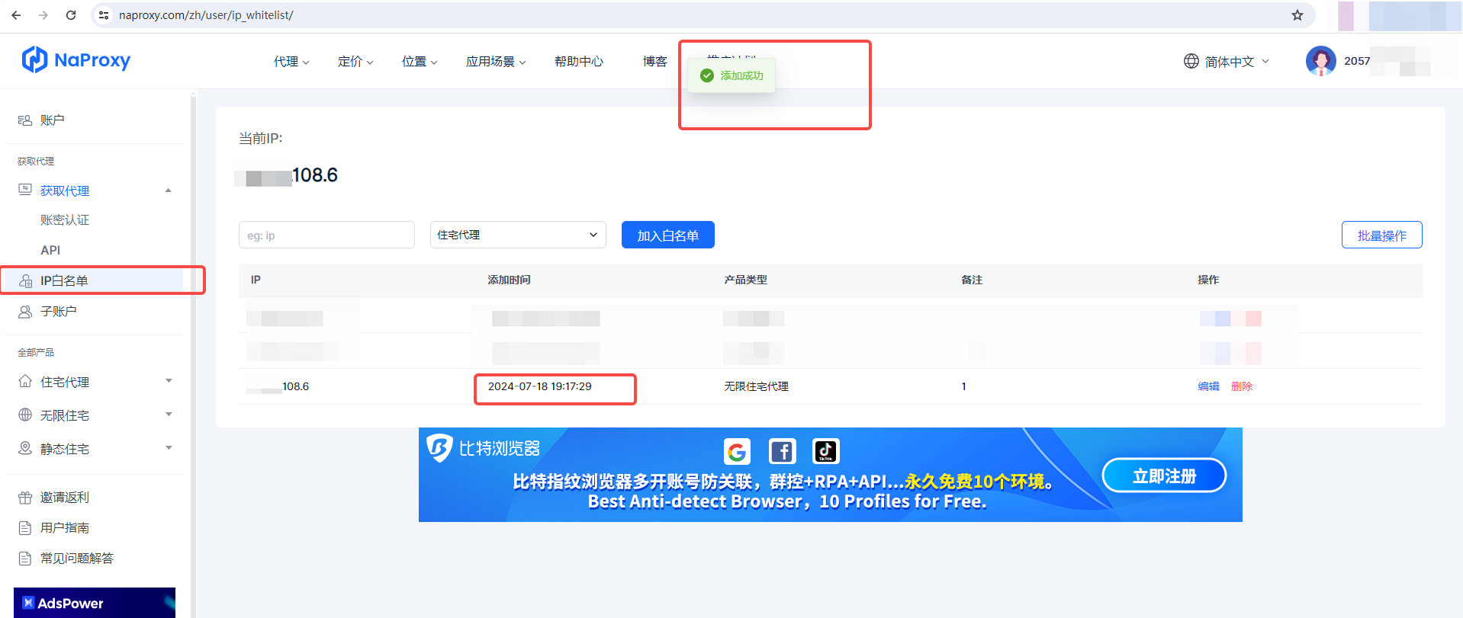
Task: Open the 应用场景 dropdown menu
Action: 496,62
